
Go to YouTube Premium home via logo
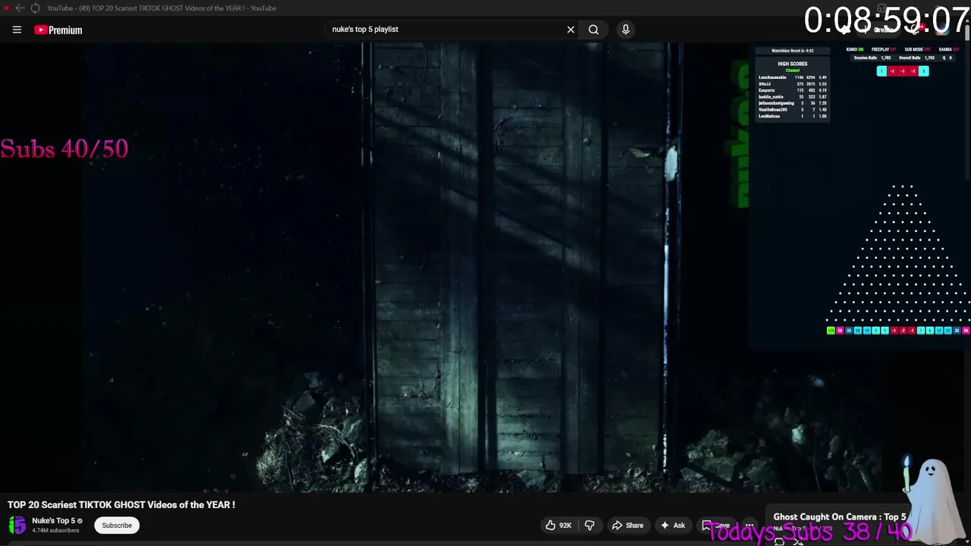pyautogui.click(x=58, y=30)
